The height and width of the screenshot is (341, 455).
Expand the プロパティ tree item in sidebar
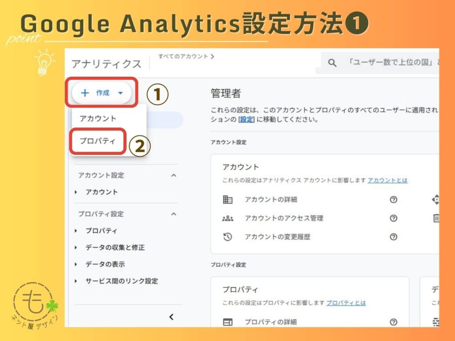pyautogui.click(x=76, y=231)
